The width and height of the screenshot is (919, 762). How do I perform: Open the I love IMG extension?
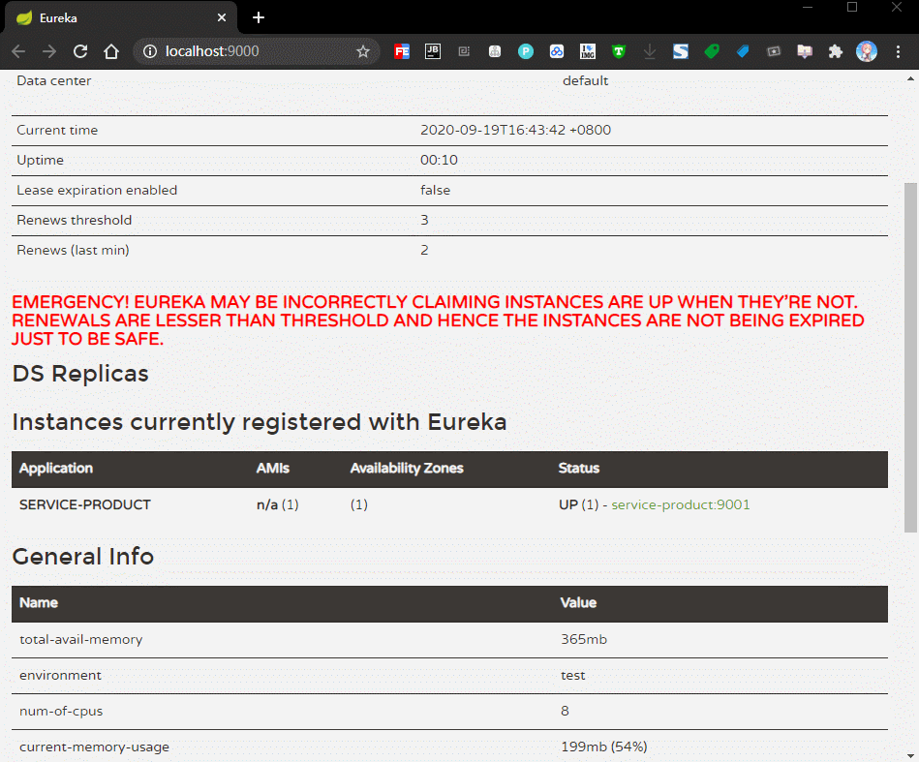[587, 51]
